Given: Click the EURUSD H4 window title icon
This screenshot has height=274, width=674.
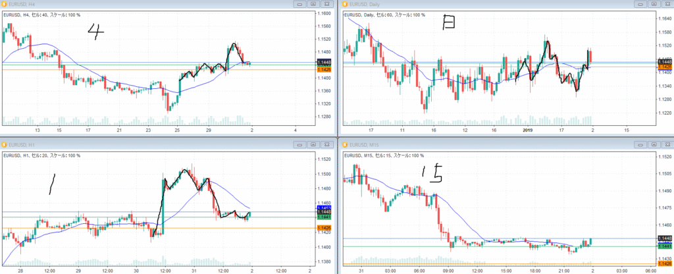Looking at the screenshot, I should click(x=5, y=5).
